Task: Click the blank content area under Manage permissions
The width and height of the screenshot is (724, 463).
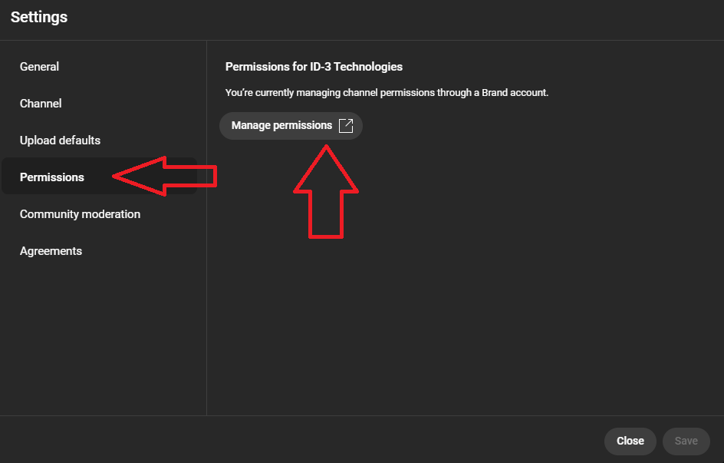Action: (466, 323)
